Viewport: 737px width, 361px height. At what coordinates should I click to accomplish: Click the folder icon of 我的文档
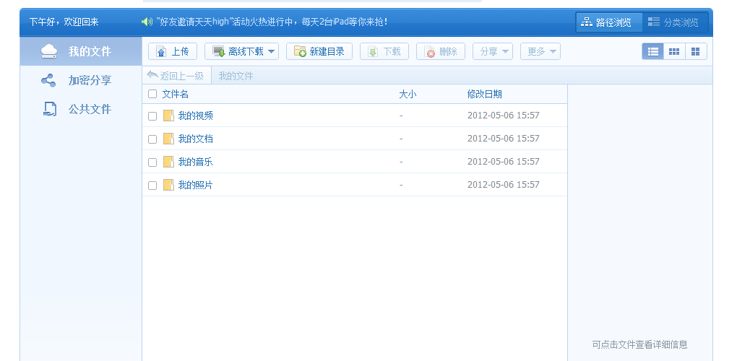168,139
